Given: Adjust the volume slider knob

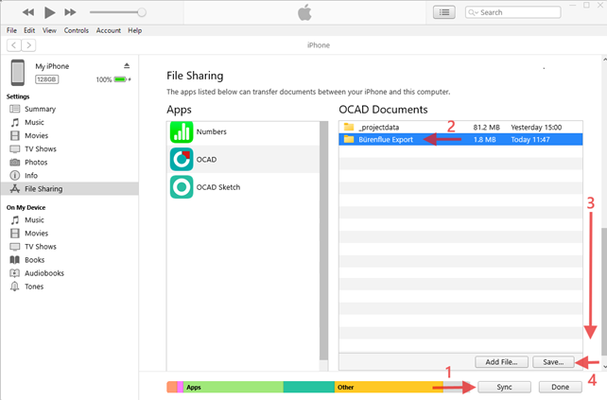Looking at the screenshot, I should 142,12.
